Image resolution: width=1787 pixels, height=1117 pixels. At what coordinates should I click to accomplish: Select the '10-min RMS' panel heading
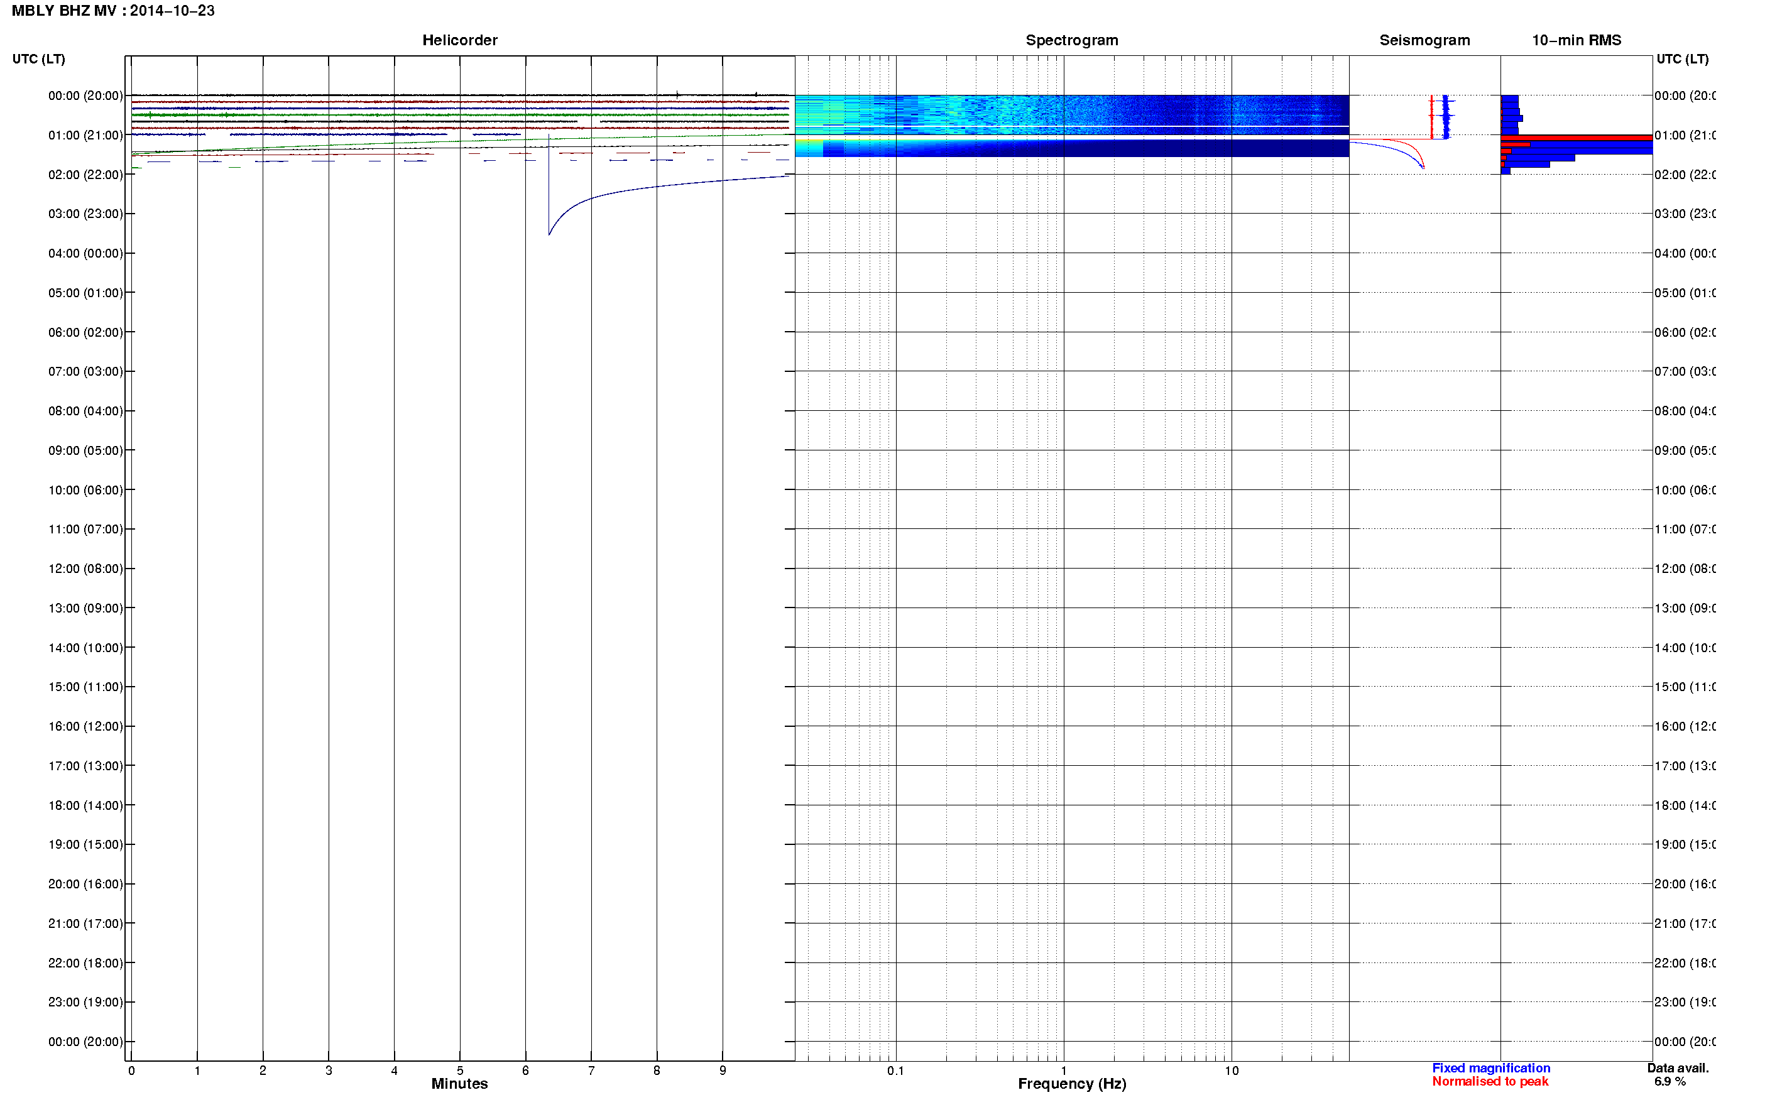[x=1576, y=41]
